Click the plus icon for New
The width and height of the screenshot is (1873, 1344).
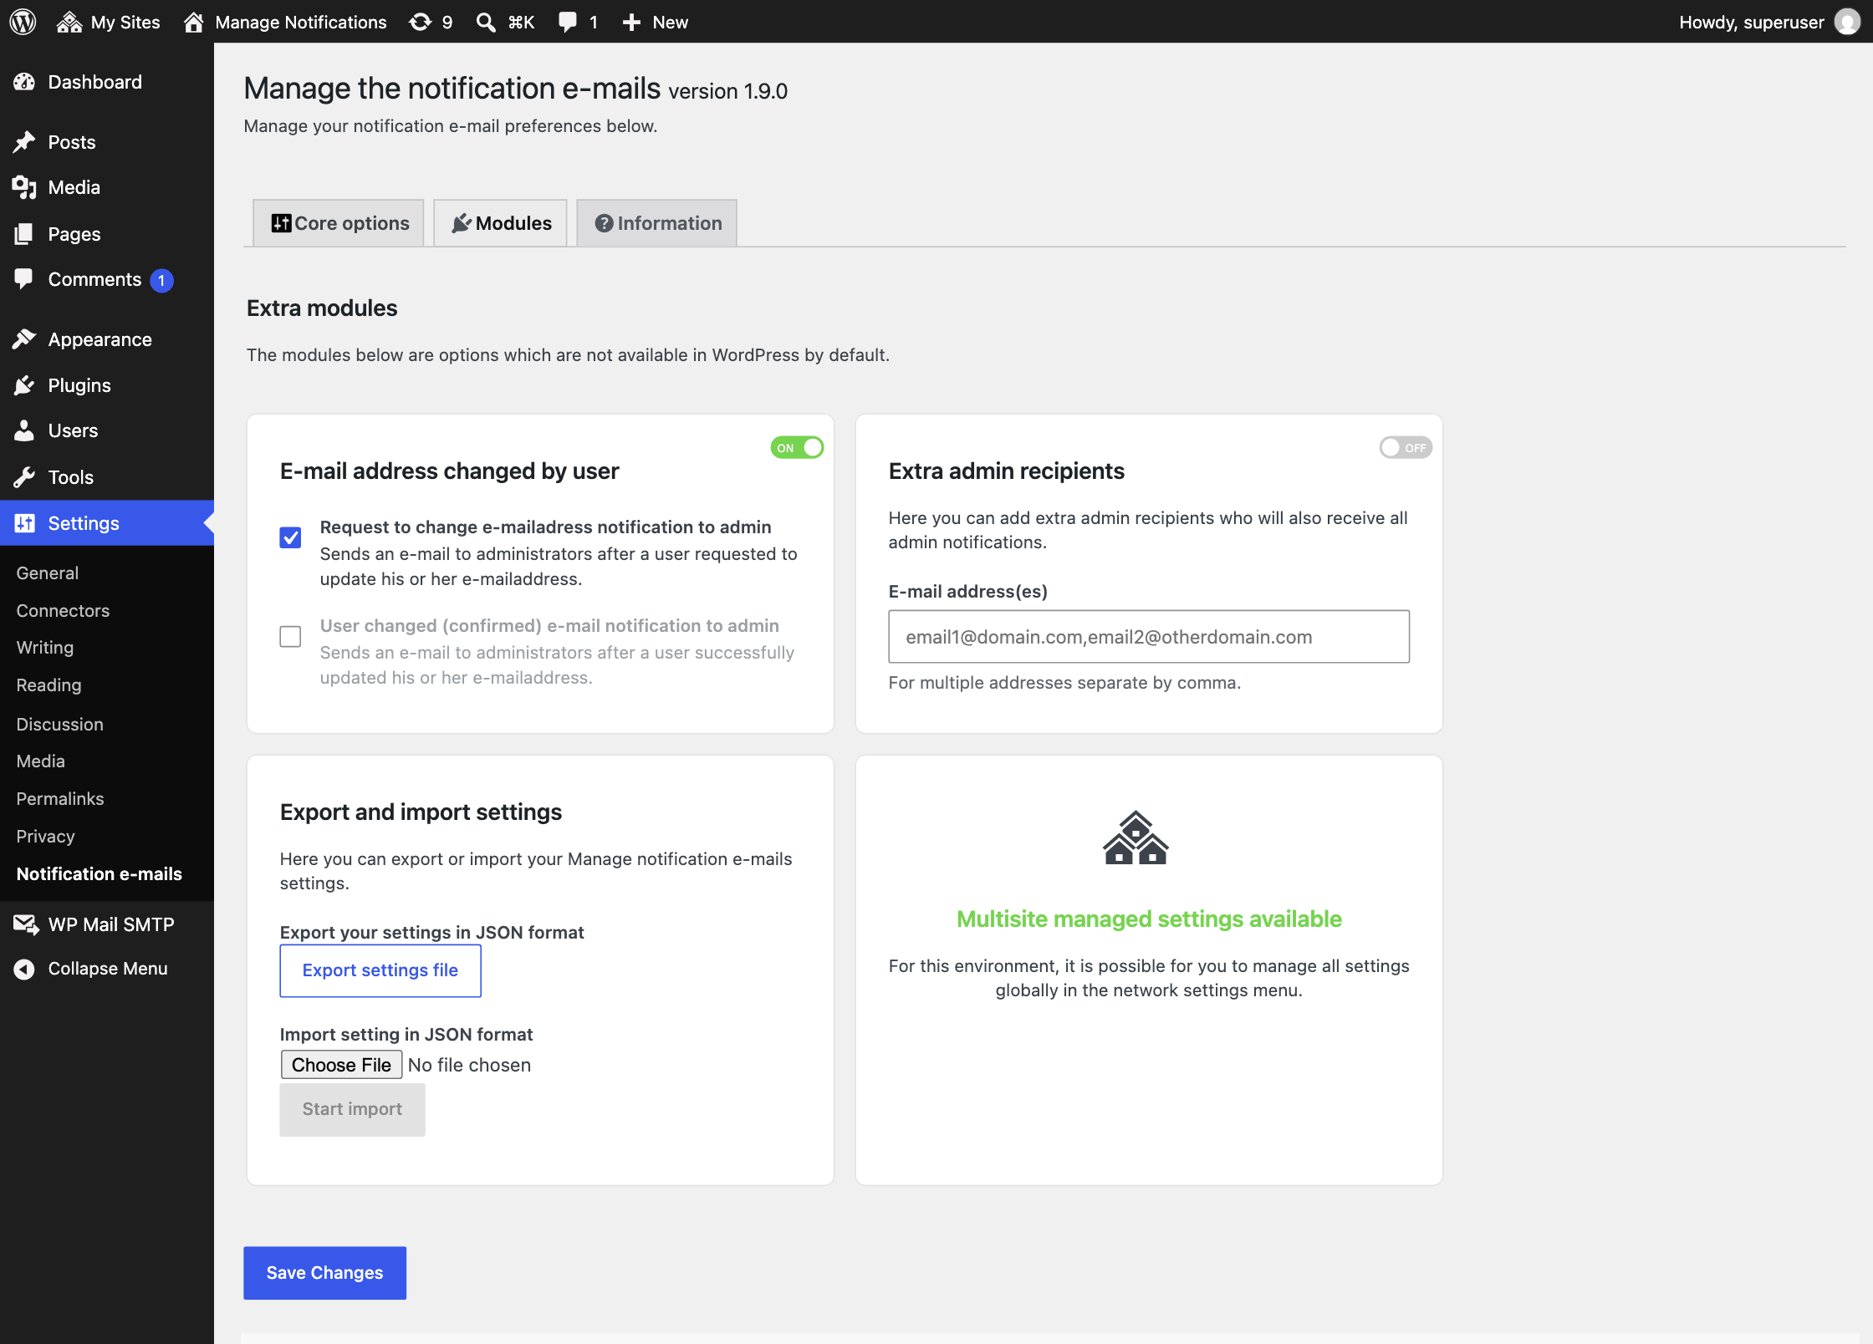[x=631, y=22]
